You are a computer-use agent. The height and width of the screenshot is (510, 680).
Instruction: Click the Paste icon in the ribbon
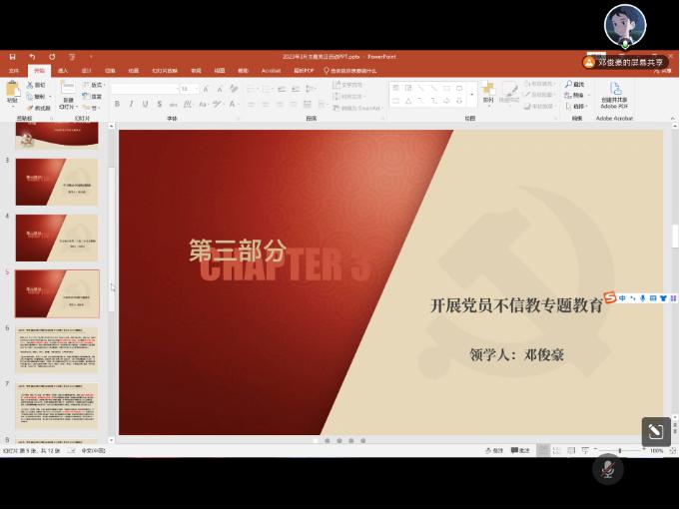pyautogui.click(x=12, y=90)
